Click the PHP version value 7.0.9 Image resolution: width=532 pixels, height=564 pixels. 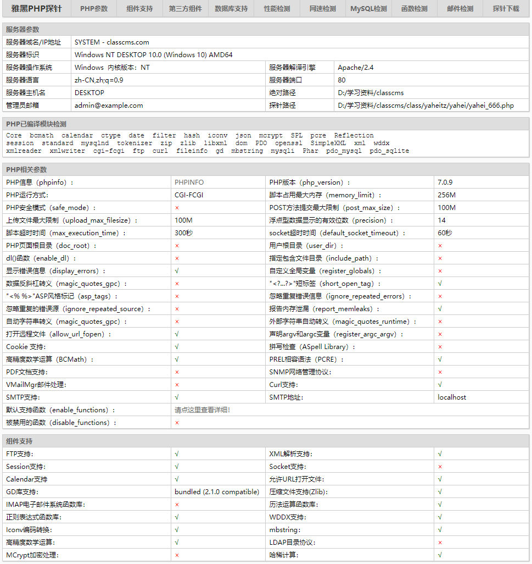pyautogui.click(x=445, y=183)
